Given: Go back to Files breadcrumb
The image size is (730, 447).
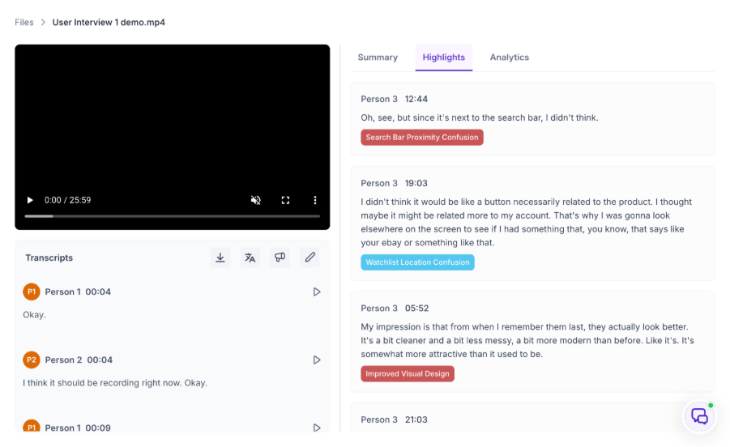Looking at the screenshot, I should coord(24,23).
